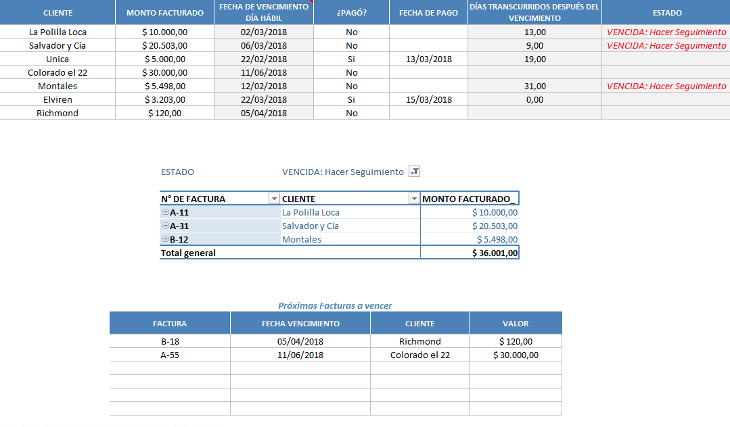
Task: Collapse the A-11 invoice group in the pivot table
Action: (164, 211)
